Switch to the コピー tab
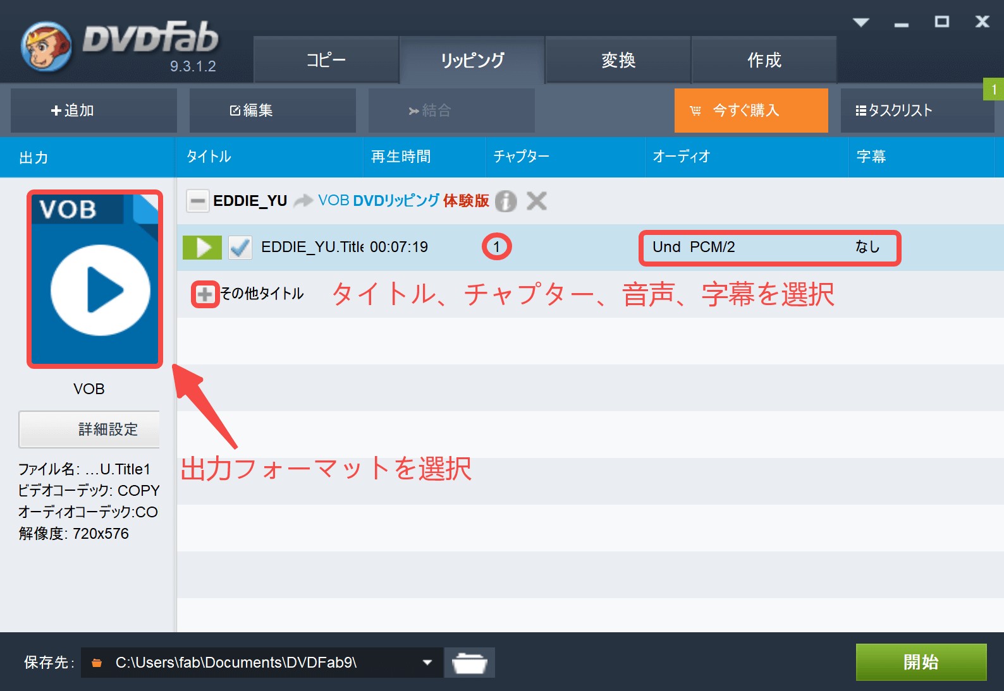Image resolution: width=1004 pixels, height=691 pixels. (x=326, y=60)
